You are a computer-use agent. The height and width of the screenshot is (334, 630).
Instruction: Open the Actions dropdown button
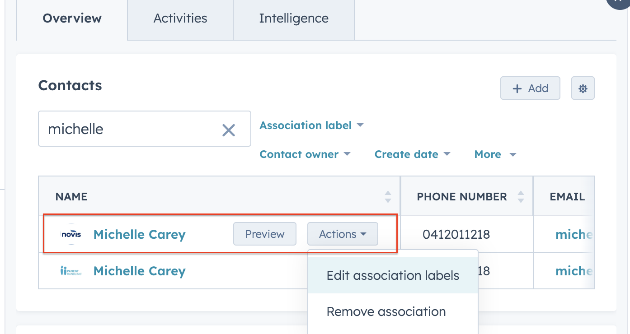pos(343,234)
